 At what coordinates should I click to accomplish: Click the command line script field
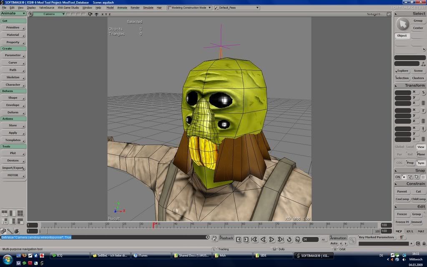(103, 237)
